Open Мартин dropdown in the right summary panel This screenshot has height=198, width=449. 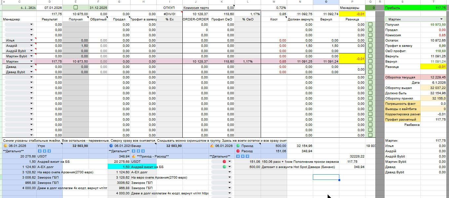point(442,19)
